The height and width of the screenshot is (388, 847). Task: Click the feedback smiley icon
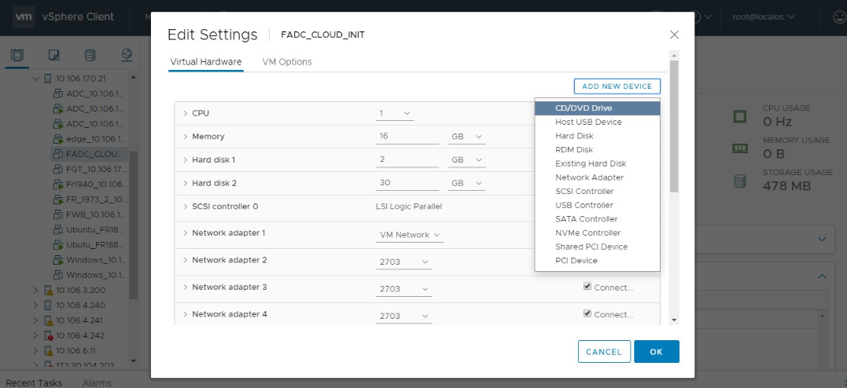coord(839,16)
